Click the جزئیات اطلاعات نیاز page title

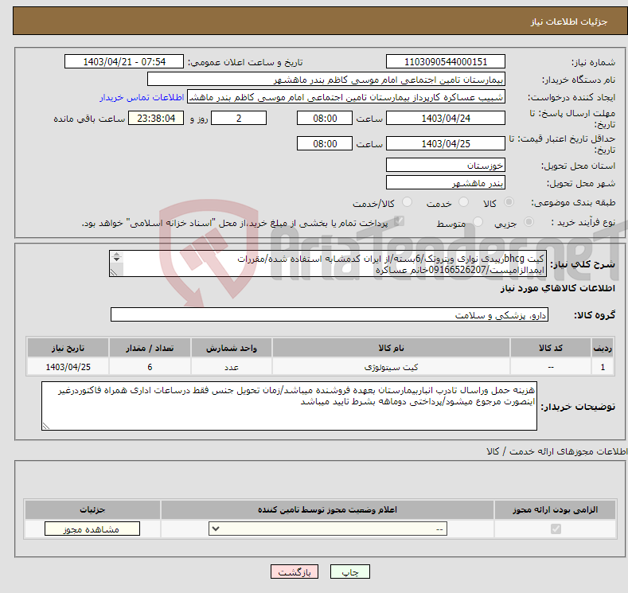(569, 21)
